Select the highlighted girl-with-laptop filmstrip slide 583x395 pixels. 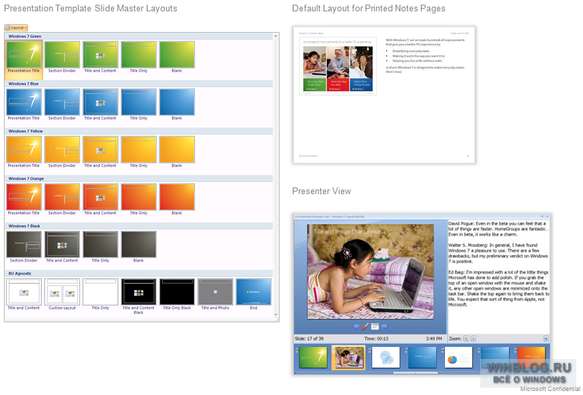pyautogui.click(x=348, y=358)
